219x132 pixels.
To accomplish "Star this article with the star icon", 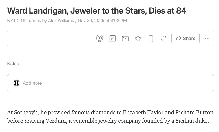I will [x=138, y=38].
